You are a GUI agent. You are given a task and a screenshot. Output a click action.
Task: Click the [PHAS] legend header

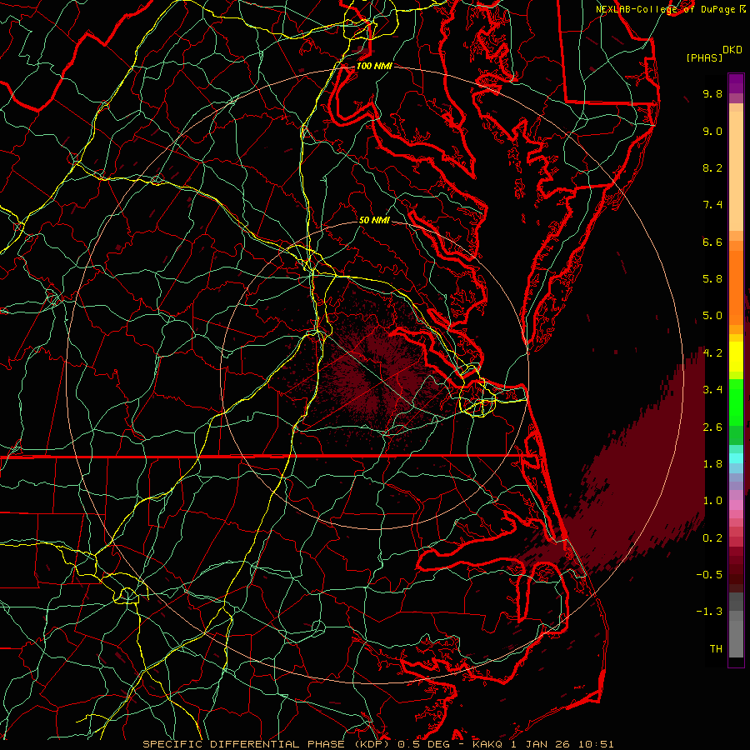click(x=704, y=57)
